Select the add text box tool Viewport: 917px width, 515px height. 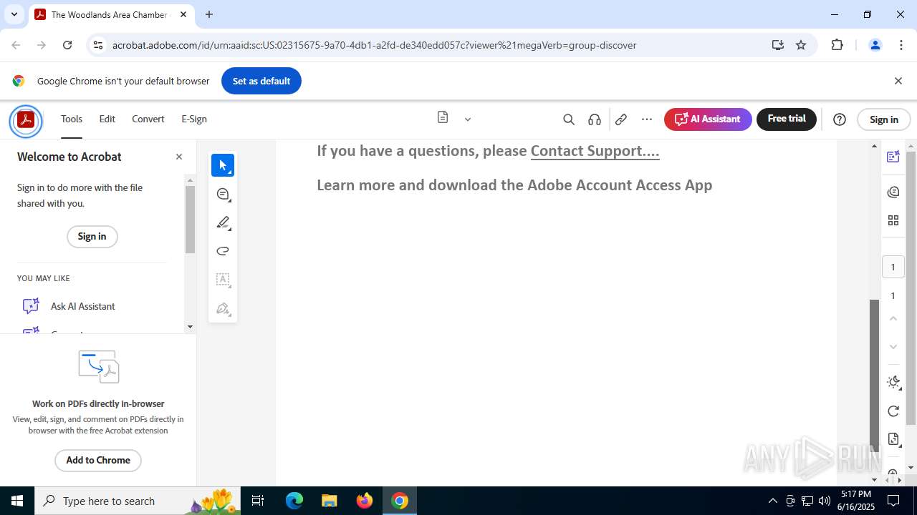pyautogui.click(x=223, y=280)
